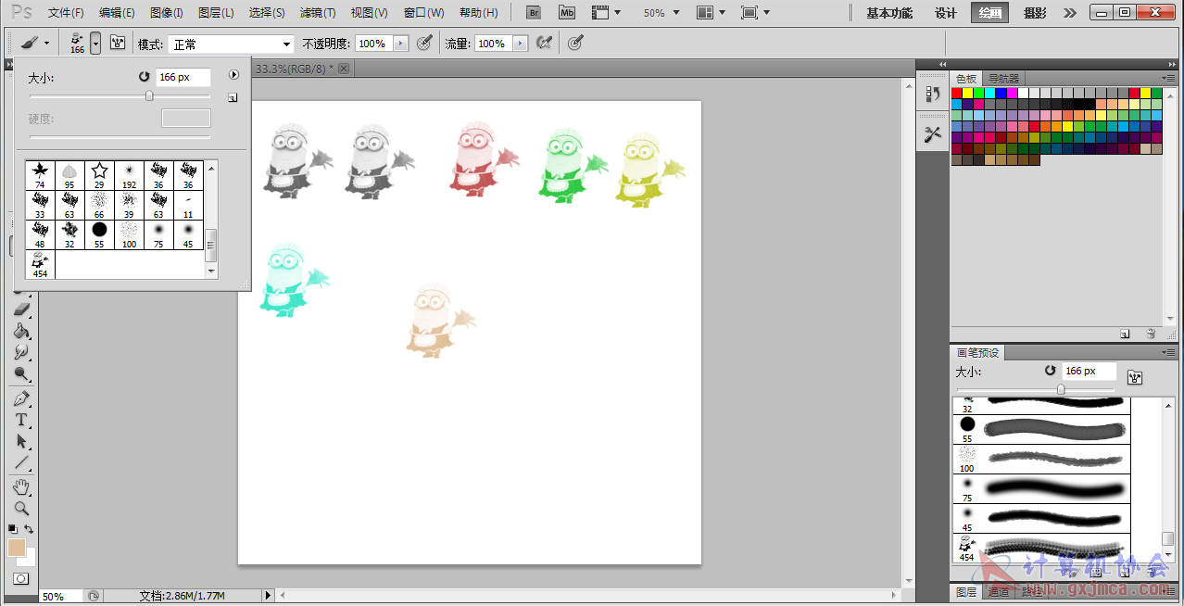Switch to the 设计 workspace
Viewport: 1184px width, 606px height.
pos(946,13)
